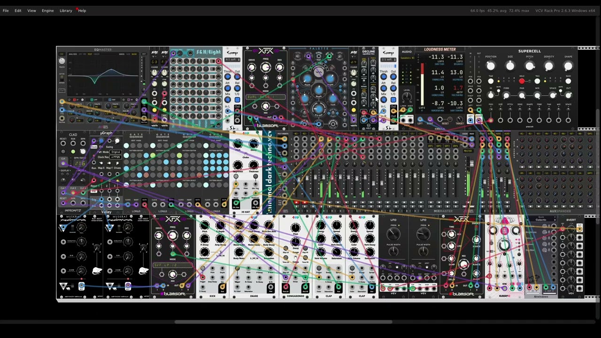The image size is (601, 338).
Task: Open the '4:1 soft' ratio selector on first Comp
Action: [232, 60]
